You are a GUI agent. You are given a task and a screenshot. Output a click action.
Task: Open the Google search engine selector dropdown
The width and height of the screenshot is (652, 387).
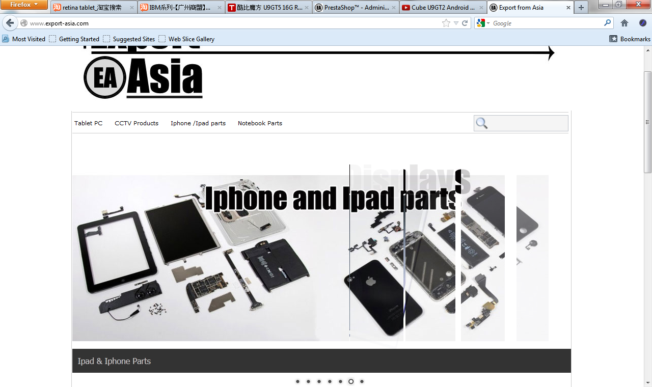pos(482,23)
